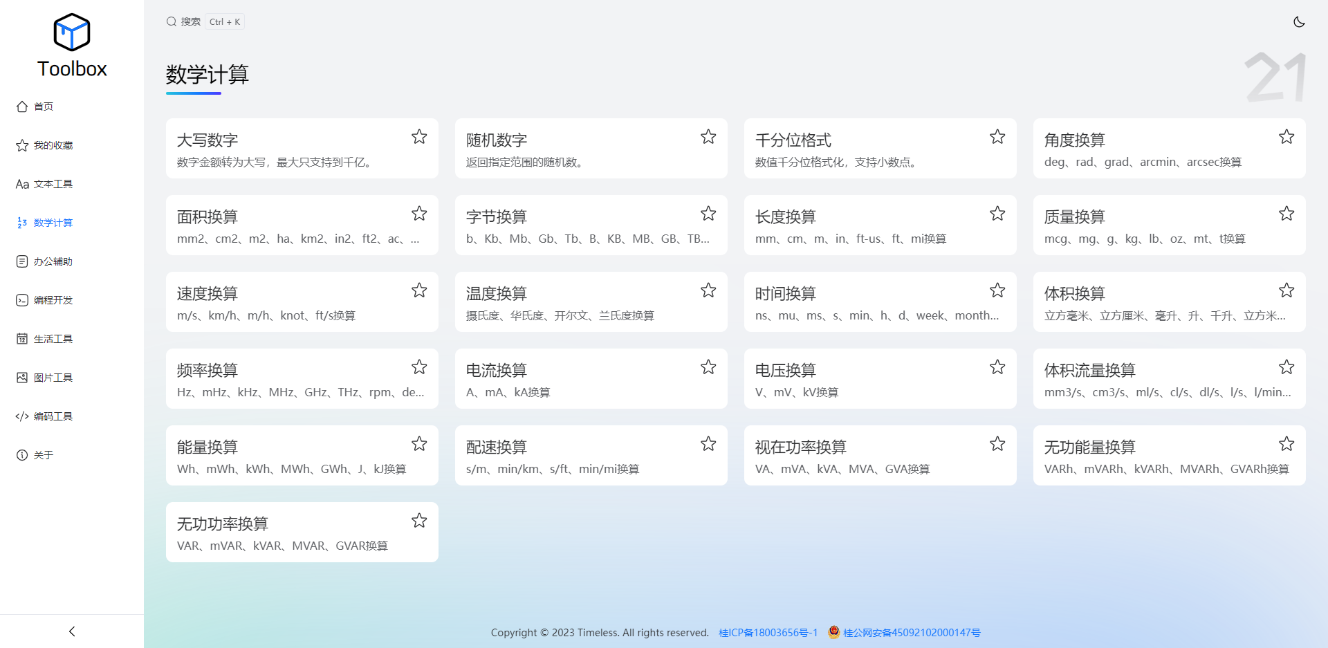Follow the 桂公网安备 police record link
1328x648 pixels.
905,633
